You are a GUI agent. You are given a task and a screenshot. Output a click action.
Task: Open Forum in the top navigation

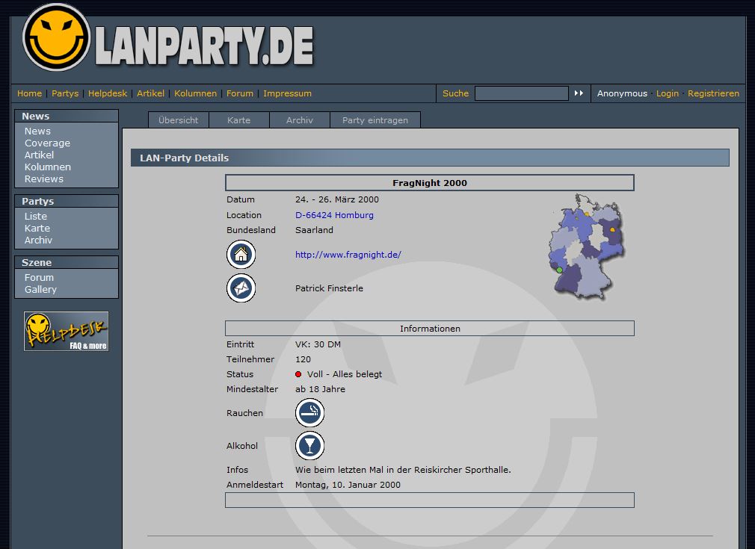tap(240, 93)
